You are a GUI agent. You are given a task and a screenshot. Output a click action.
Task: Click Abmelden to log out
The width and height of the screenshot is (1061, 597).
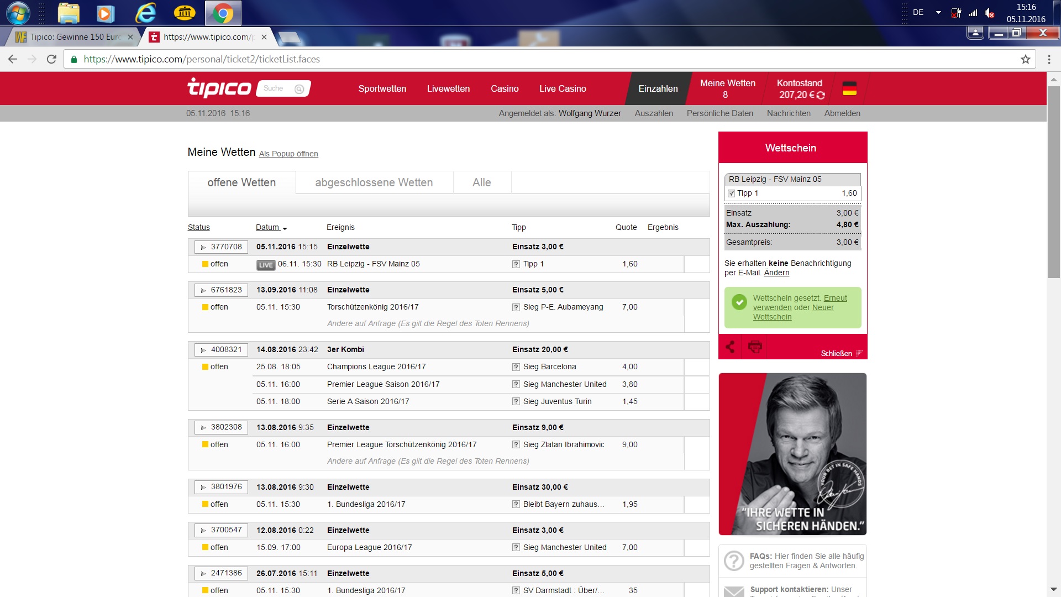(842, 113)
